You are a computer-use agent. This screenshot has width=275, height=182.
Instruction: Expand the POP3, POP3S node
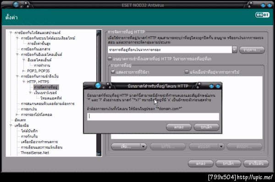point(24,71)
